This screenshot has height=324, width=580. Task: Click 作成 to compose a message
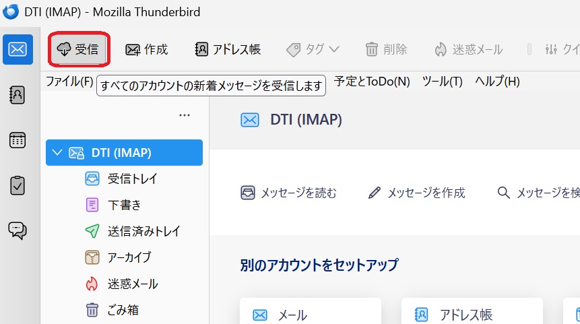tap(146, 49)
